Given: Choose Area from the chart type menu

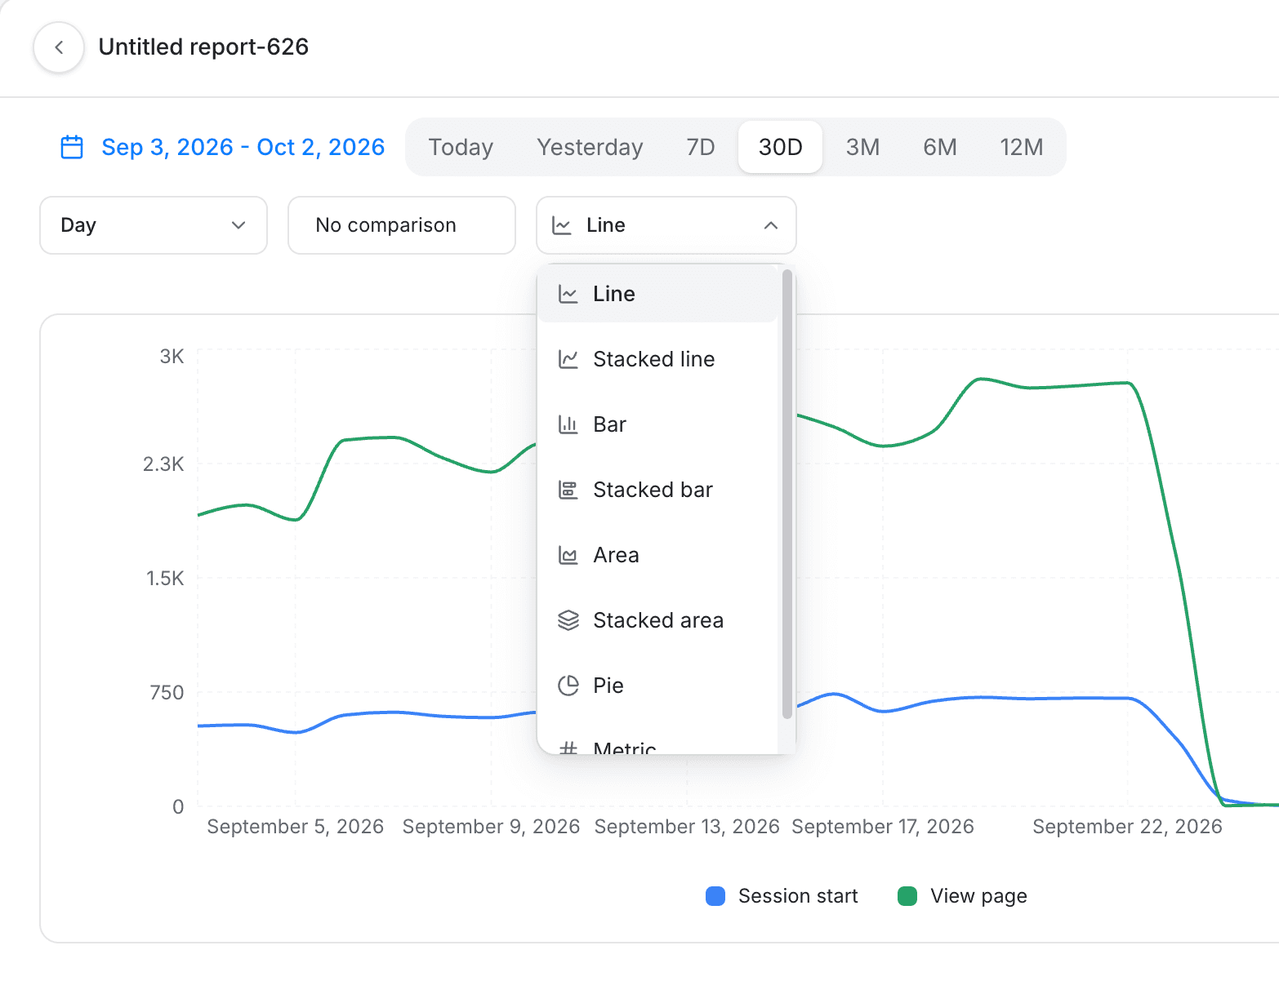Looking at the screenshot, I should 658,555.
